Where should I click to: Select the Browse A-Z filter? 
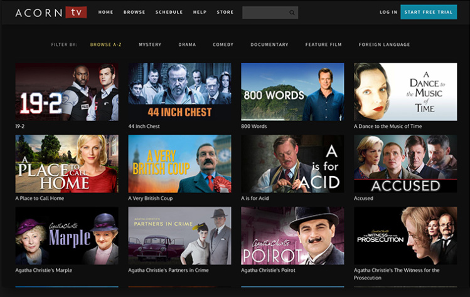pos(106,44)
